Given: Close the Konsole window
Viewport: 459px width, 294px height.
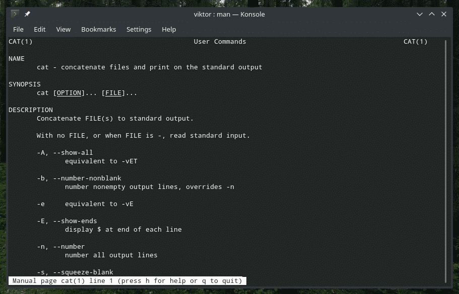Looking at the screenshot, I should (x=444, y=14).
